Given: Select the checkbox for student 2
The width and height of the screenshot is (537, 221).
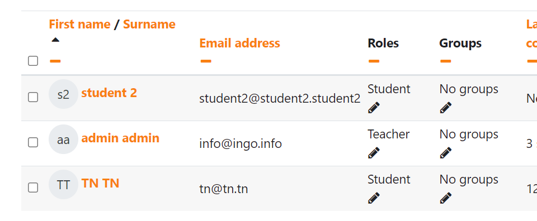Looking at the screenshot, I should coord(33,97).
